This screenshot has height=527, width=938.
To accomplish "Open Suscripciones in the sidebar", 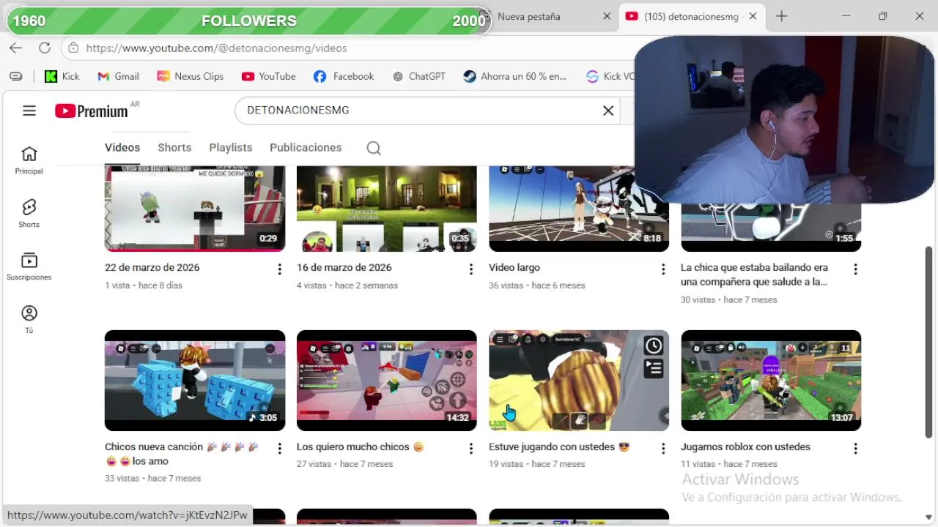I will pos(29,266).
